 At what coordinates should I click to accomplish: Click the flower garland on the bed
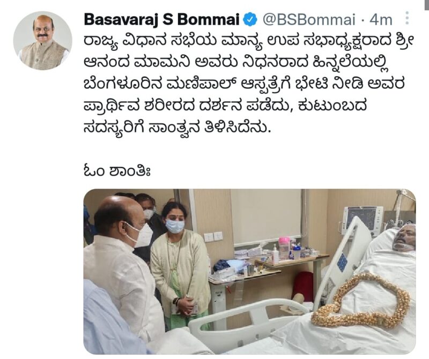[x=361, y=302]
